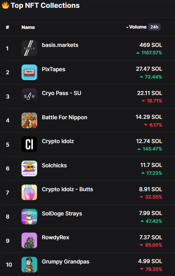Viewport: 175px width, 276px height.
Task: Select the Cryo Pass - SU logo icon
Action: [29, 96]
